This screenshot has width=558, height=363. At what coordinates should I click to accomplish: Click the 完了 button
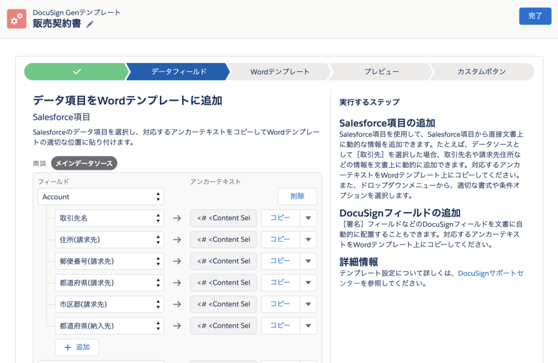tap(535, 16)
